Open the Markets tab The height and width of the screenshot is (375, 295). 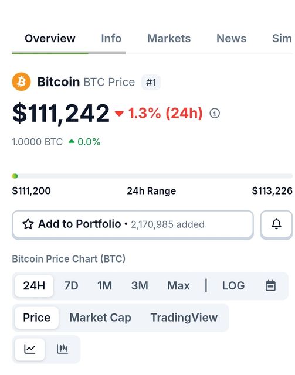click(169, 39)
